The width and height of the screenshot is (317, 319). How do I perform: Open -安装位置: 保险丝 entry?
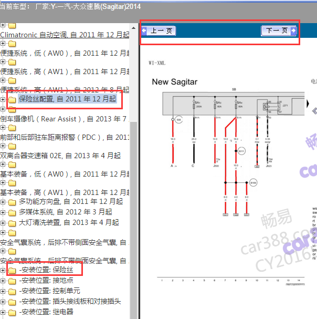46,270
